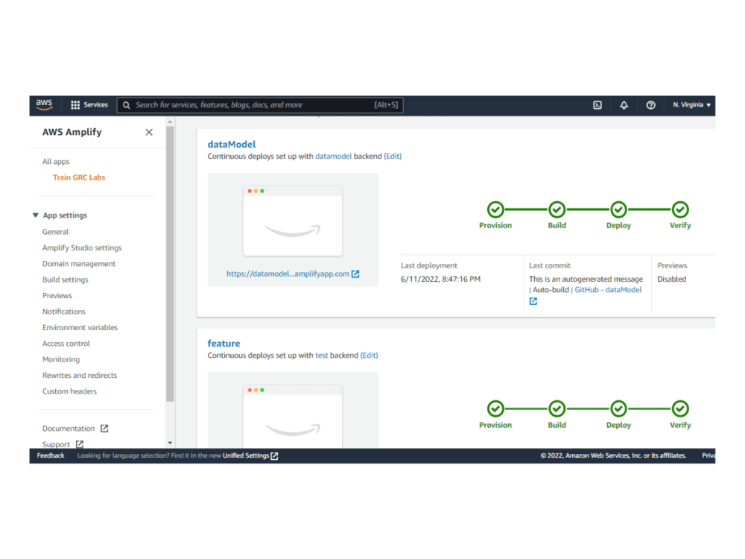Click the feature app preview thumbnail
This screenshot has width=745, height=559.
[293, 417]
